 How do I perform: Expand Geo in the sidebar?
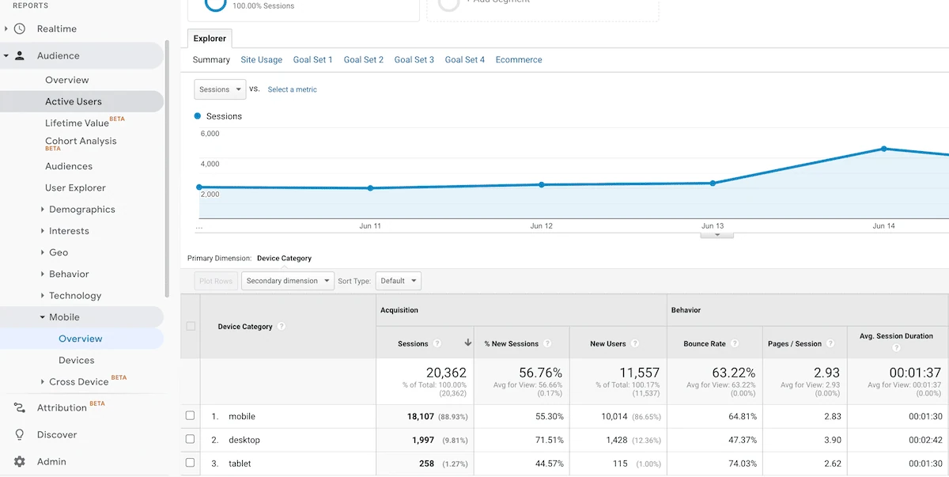[x=42, y=252]
